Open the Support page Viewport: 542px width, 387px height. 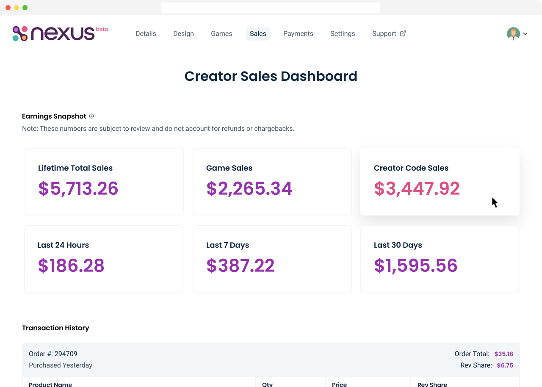point(384,33)
